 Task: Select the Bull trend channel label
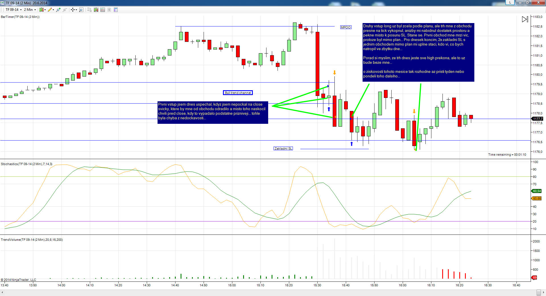[x=238, y=93]
